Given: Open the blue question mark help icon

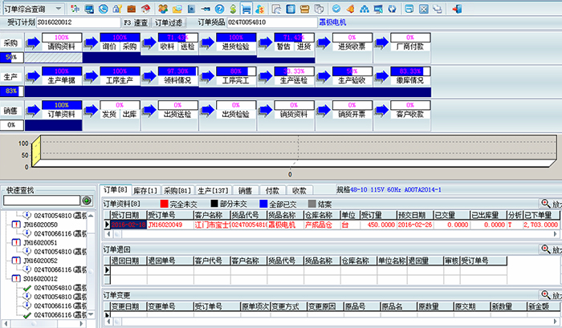Looking at the screenshot, I should click(219, 9).
